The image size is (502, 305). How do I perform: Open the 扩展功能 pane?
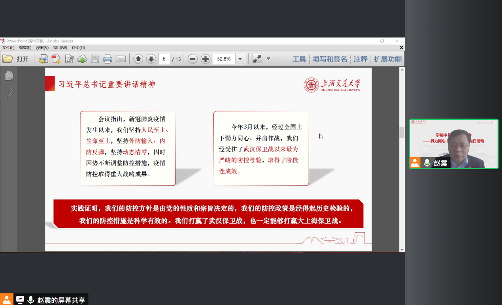point(388,59)
